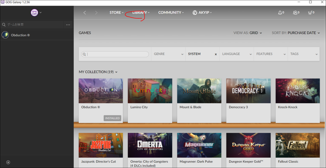Screen dimensions: 326x168
Task: Click 'Fallout Classic' title text
Action: click(x=288, y=161)
